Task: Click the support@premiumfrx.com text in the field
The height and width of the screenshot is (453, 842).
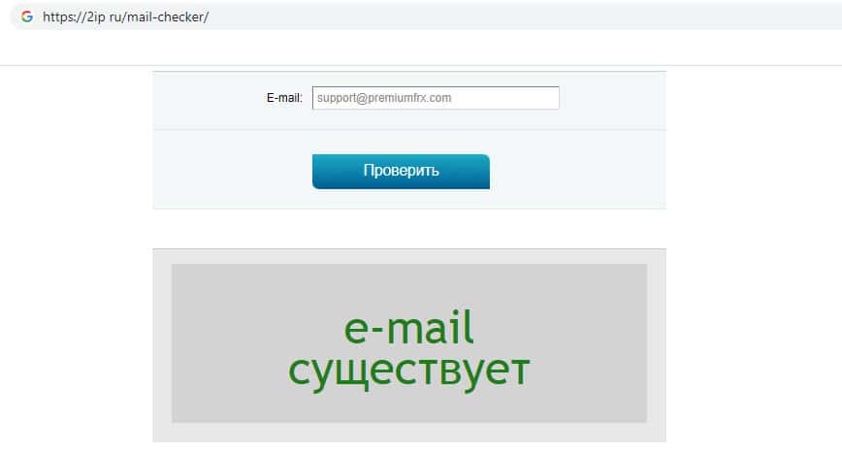Action: point(384,98)
